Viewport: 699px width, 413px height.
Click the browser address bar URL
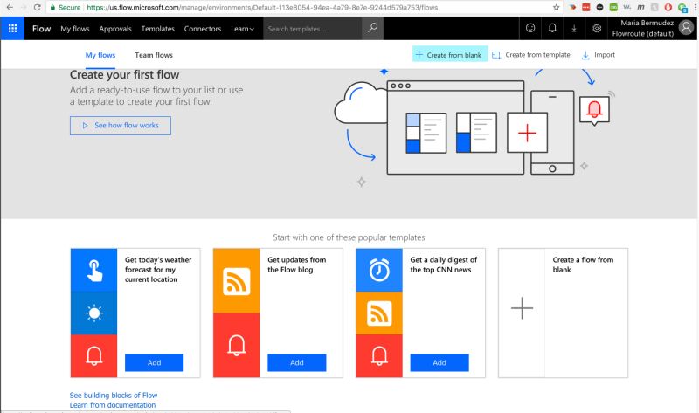point(262,8)
